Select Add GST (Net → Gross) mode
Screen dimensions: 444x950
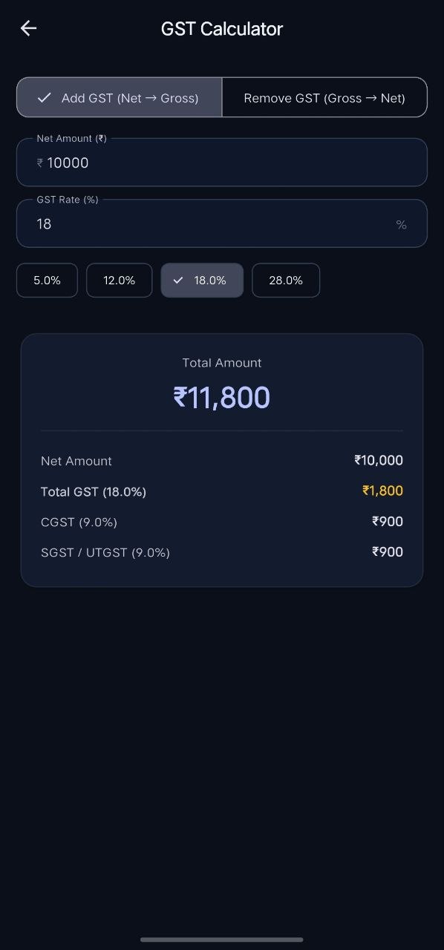pyautogui.click(x=120, y=97)
